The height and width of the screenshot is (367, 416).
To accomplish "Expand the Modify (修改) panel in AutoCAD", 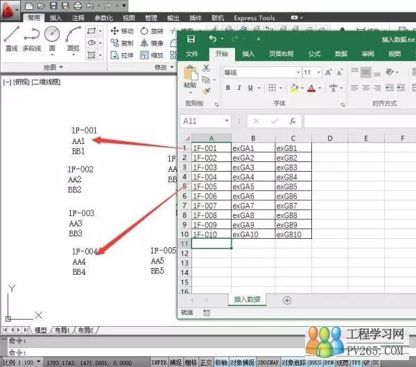I will [164, 67].
